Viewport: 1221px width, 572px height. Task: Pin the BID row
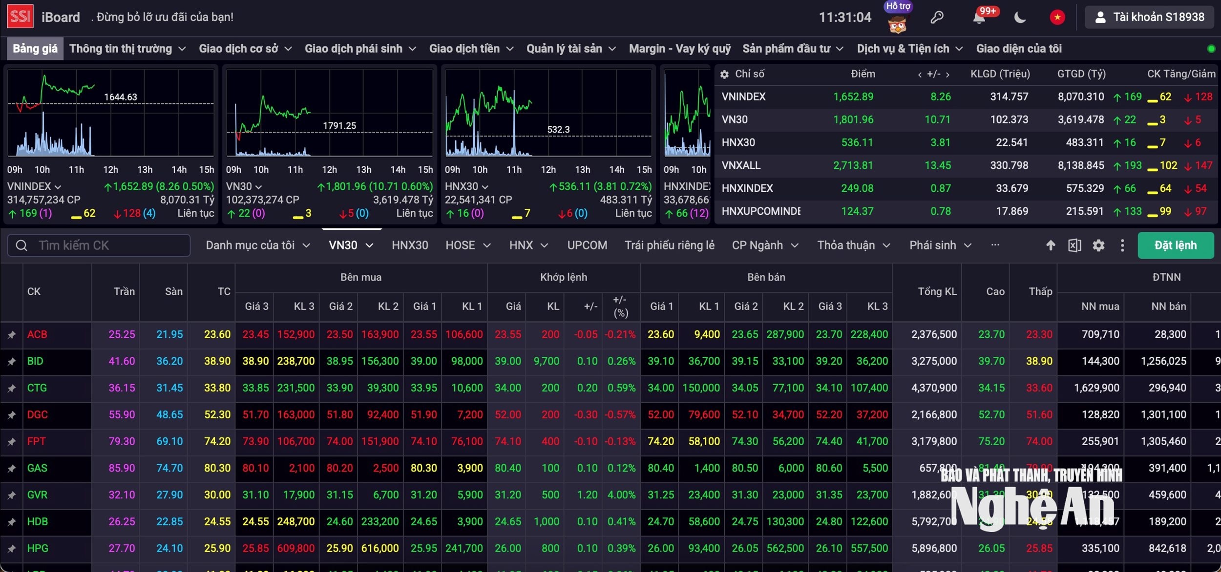click(12, 362)
